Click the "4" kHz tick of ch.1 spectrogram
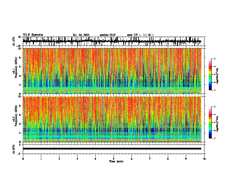The width and height of the screenshot is (230, 178). click(20, 76)
